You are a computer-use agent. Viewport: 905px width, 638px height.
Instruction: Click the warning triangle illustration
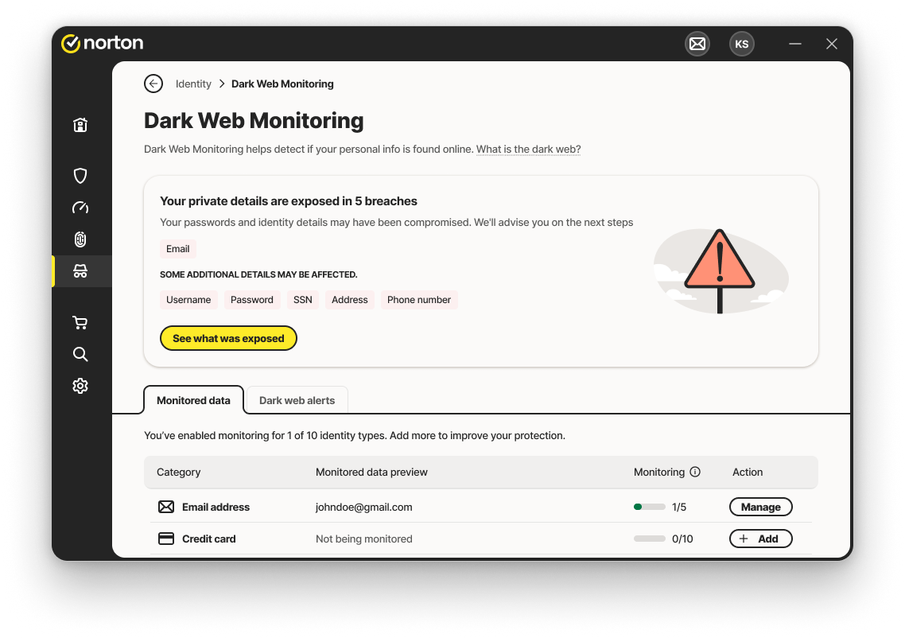(x=720, y=270)
